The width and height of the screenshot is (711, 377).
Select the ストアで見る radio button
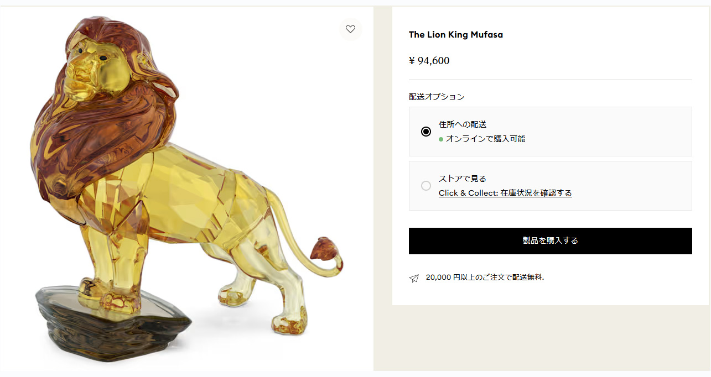(x=425, y=186)
